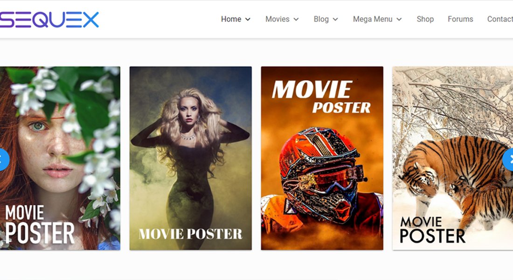Viewport: 513px width, 280px height.
Task: Open the Blog menu item
Action: tap(322, 19)
